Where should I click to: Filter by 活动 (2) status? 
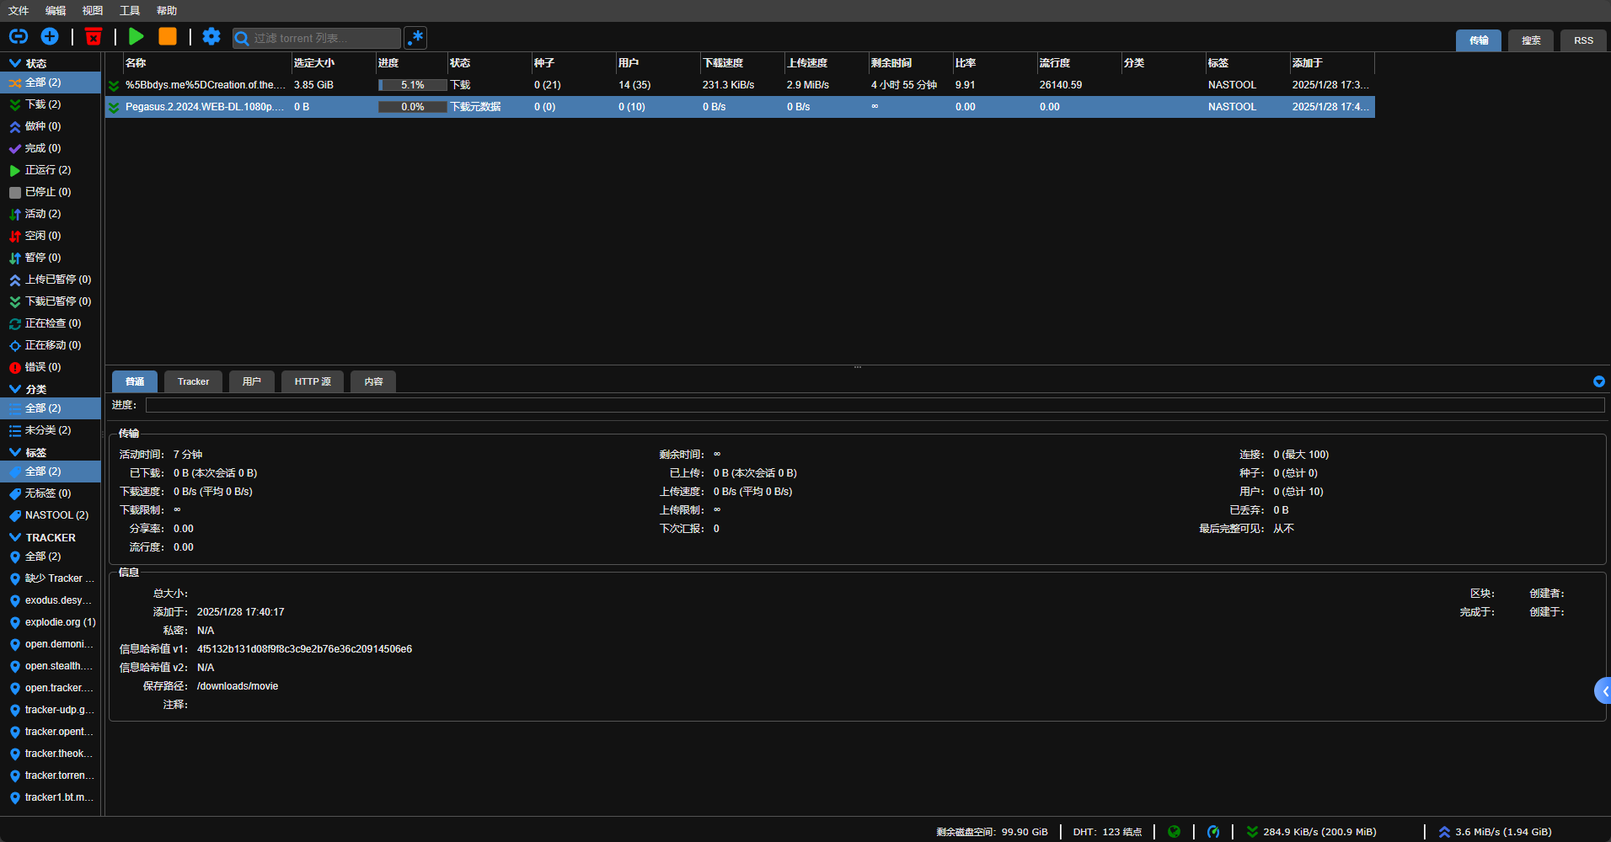[50, 214]
